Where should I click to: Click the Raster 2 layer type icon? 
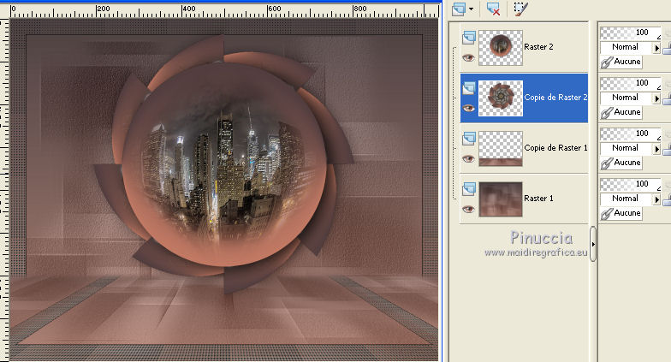[x=469, y=38]
